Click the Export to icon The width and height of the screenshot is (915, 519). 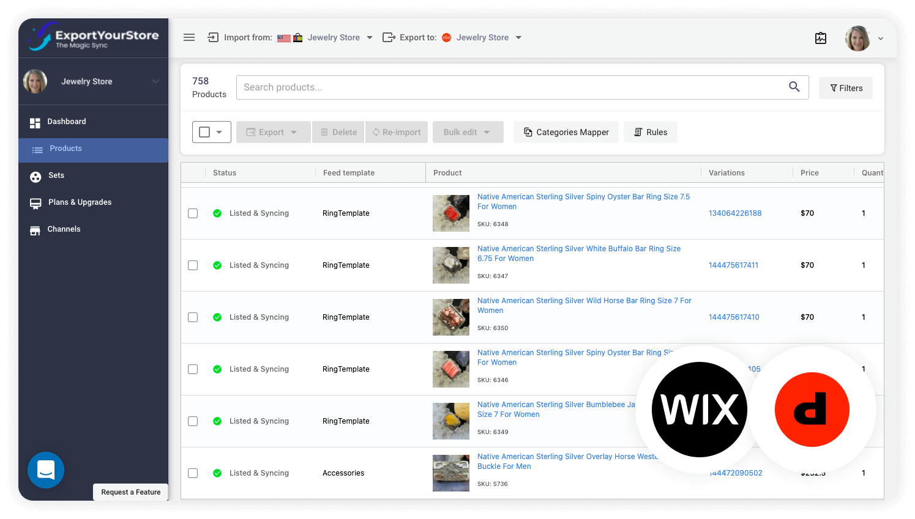tap(389, 37)
